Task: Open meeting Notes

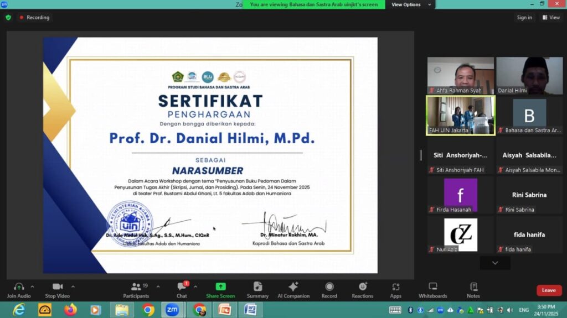Action: 473,286
